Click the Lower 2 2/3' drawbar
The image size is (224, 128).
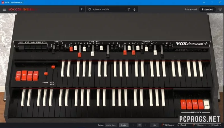click(88, 49)
